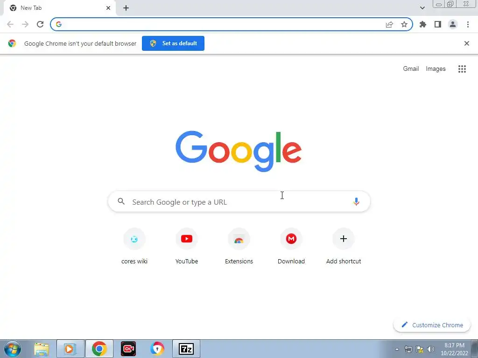Dismiss the default browser infobar
Viewport: 478px width, 358px height.
point(467,43)
